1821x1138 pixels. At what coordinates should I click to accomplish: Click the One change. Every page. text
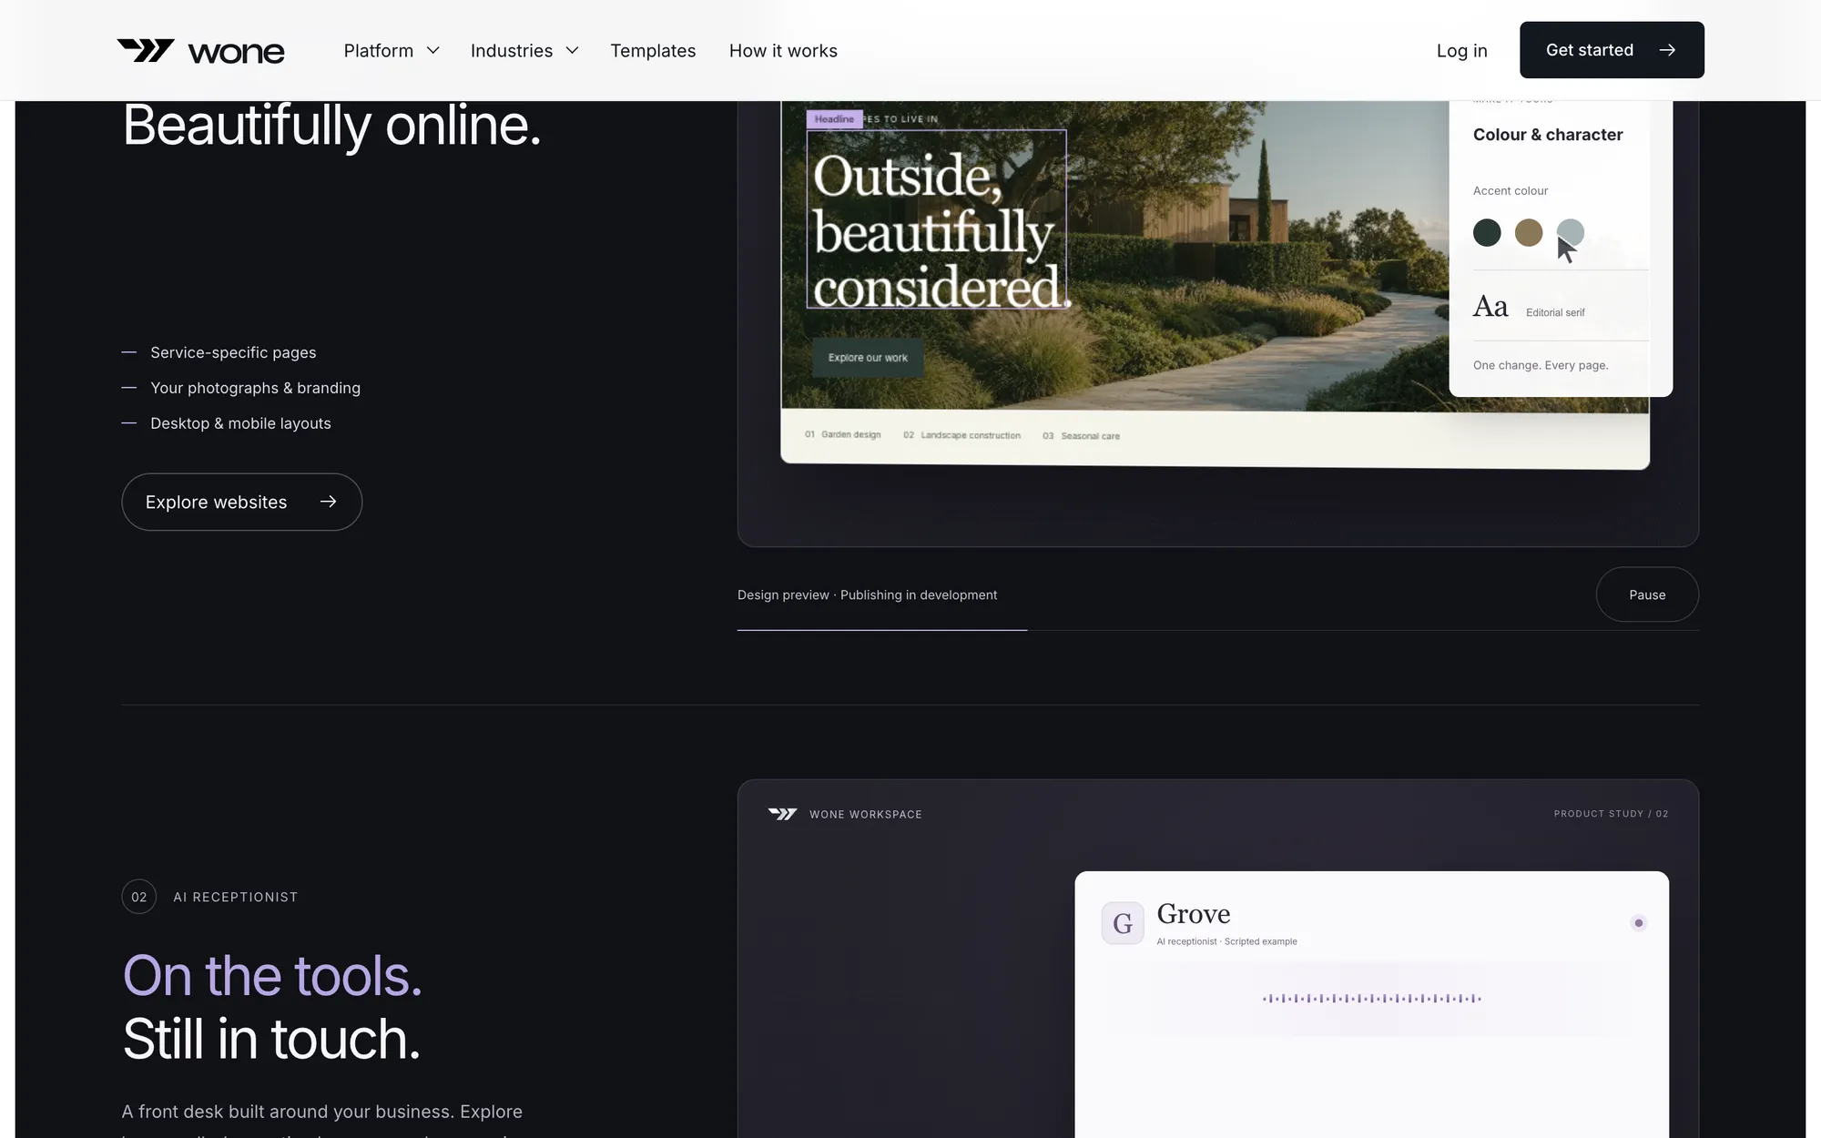click(1541, 365)
